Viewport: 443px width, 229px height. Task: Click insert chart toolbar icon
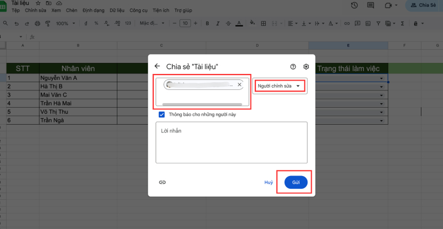coord(368,24)
